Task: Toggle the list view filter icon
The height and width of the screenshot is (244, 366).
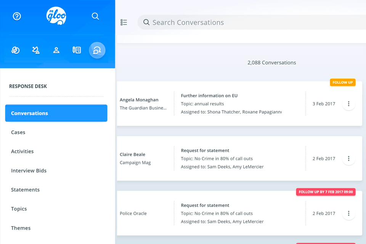Action: pos(124,22)
